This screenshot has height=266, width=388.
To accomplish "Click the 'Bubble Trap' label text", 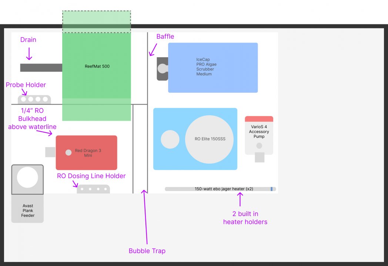I will [147, 251].
